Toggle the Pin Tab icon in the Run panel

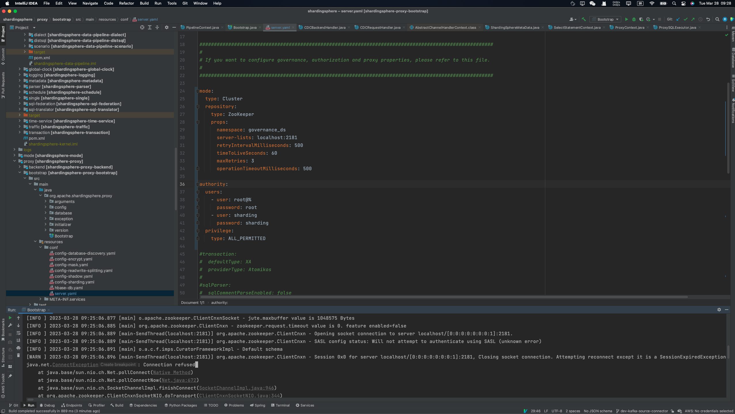pos(10,376)
